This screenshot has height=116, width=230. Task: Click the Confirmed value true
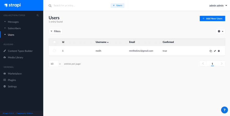(165, 51)
